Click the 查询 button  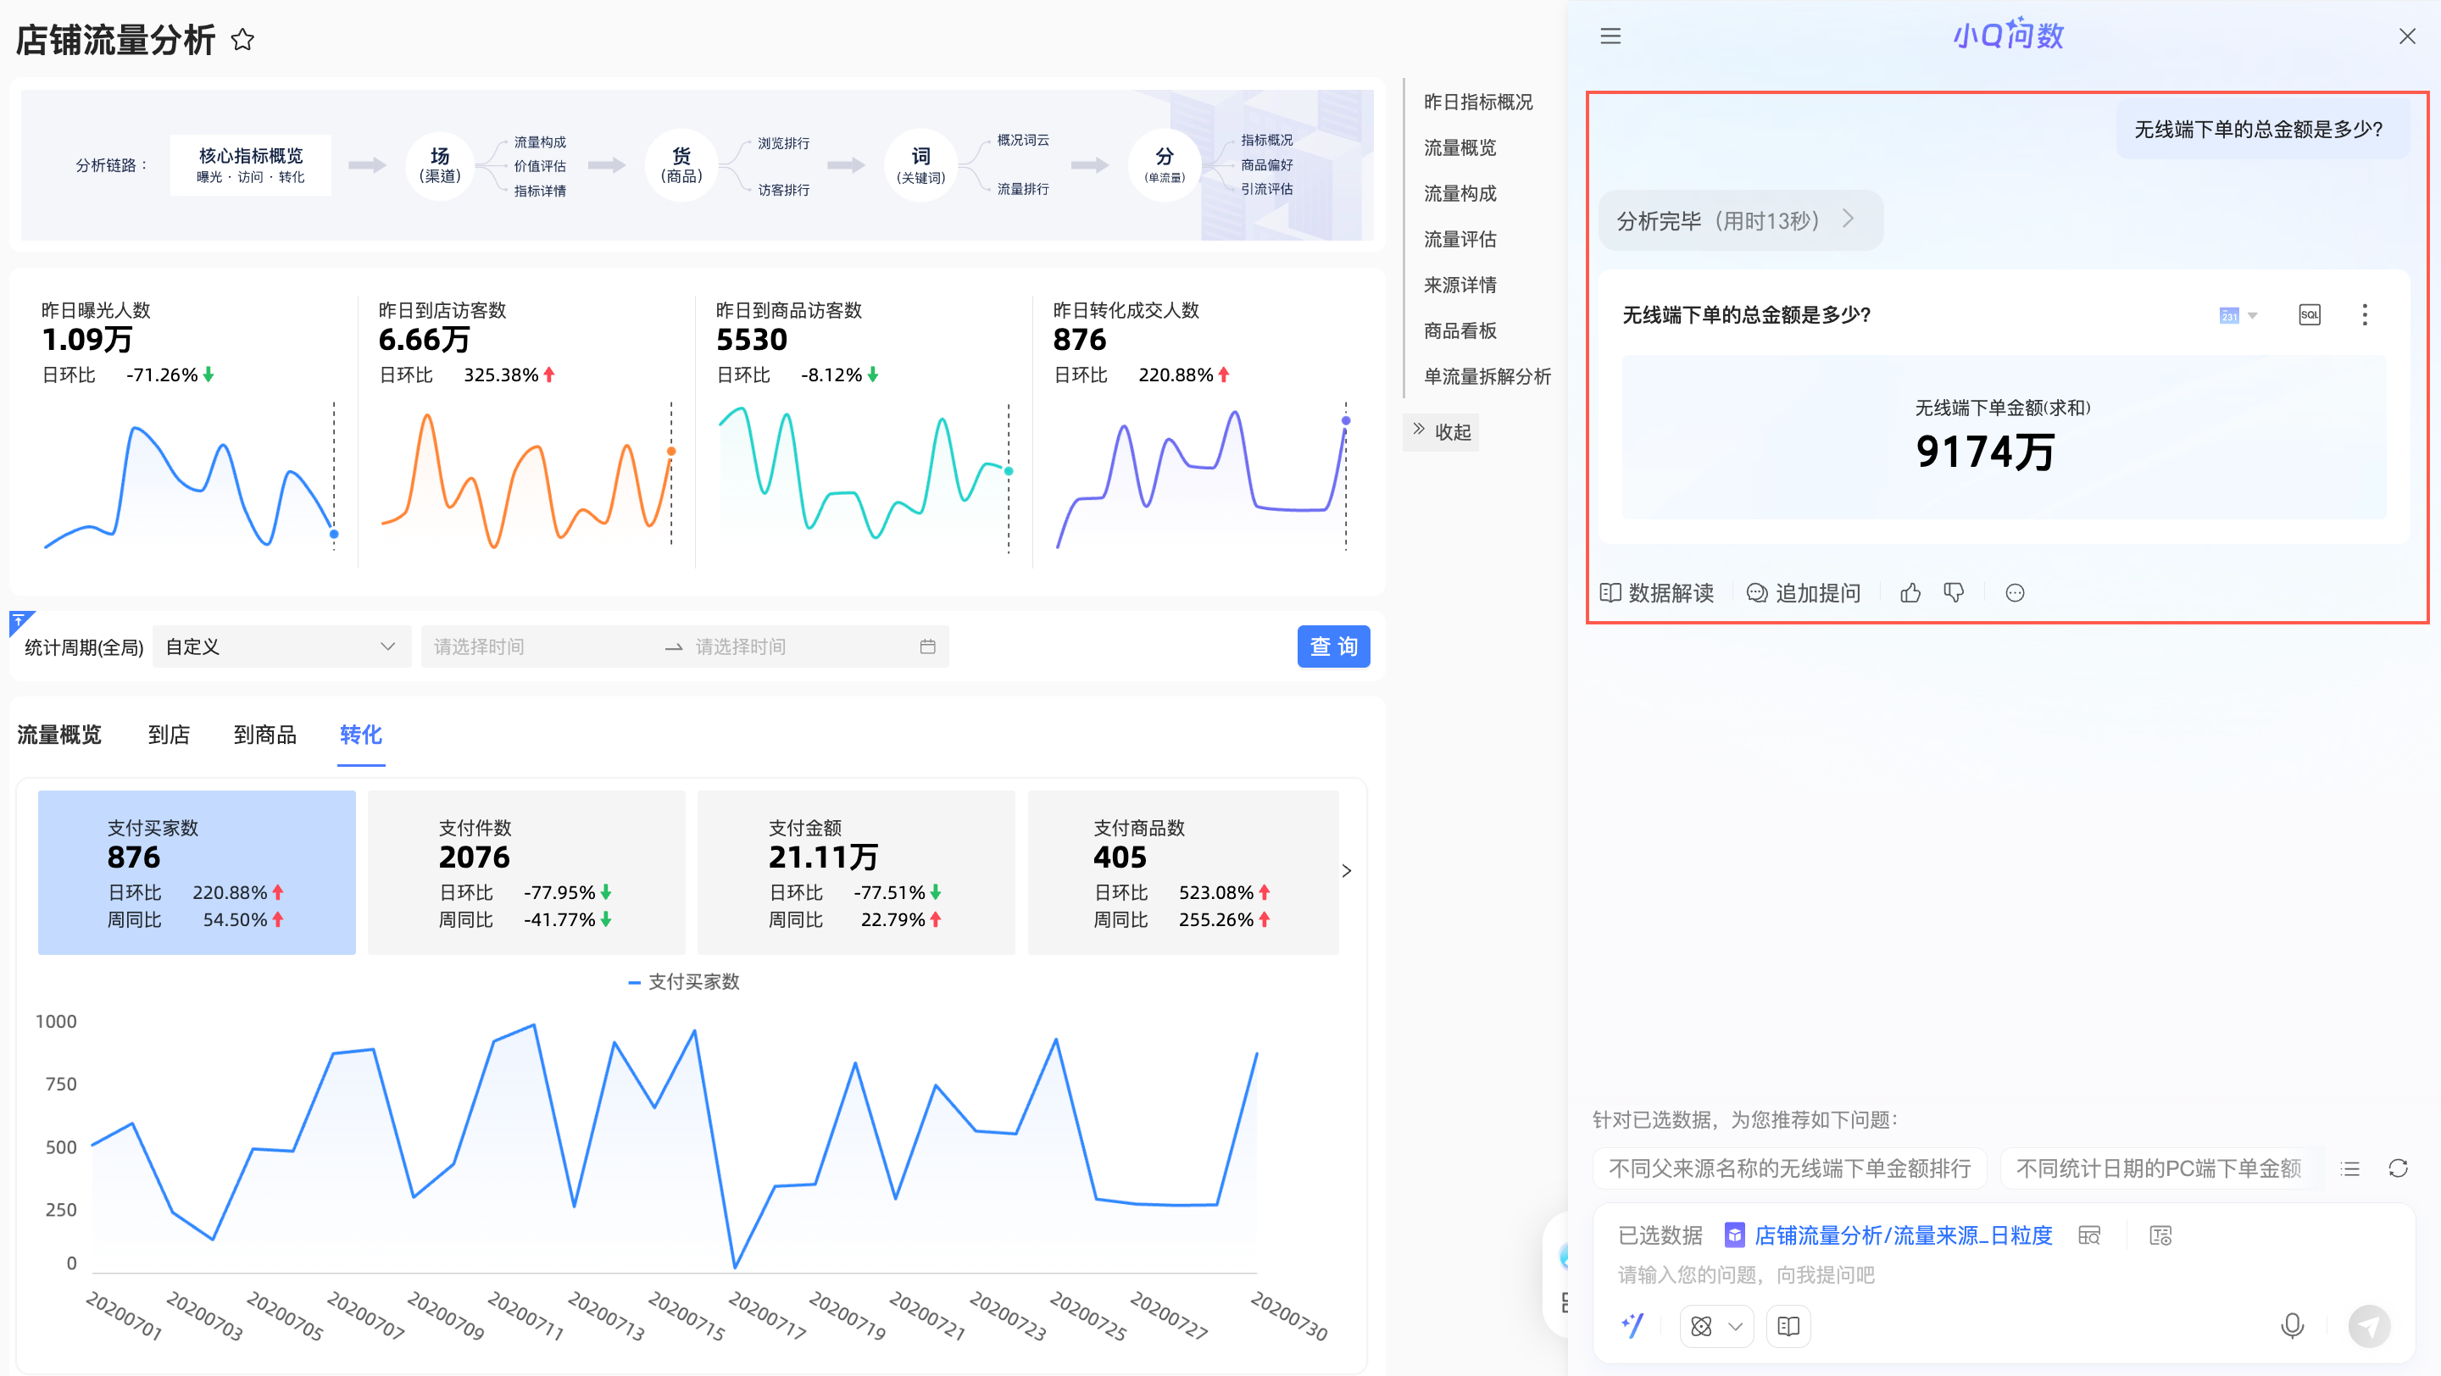click(1332, 646)
